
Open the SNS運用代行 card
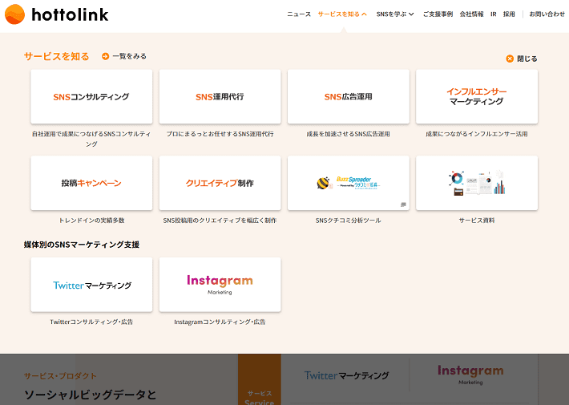click(220, 96)
